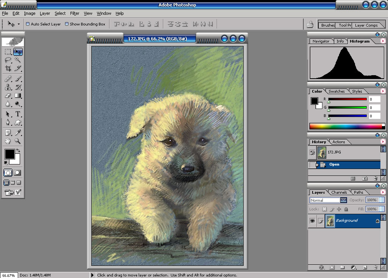Open the Layer menu
This screenshot has height=278, width=388.
[x=45, y=13]
